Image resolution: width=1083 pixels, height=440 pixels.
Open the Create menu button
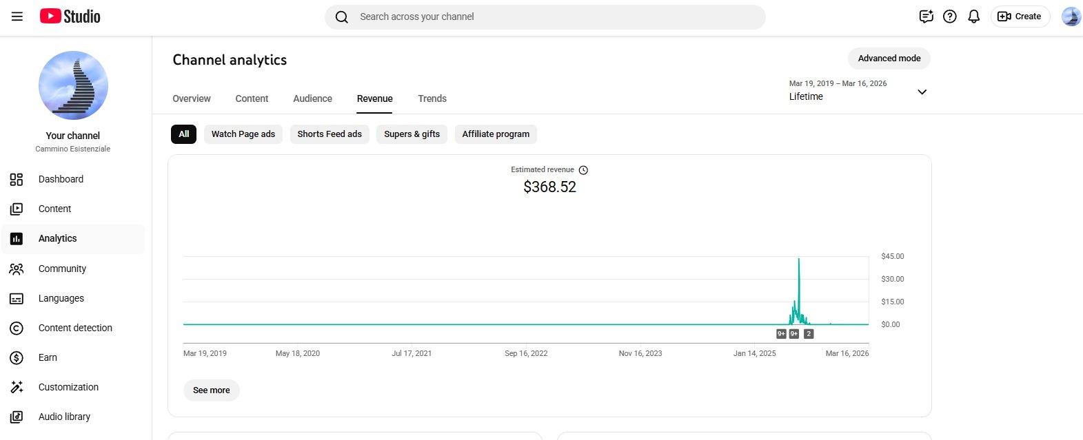[x=1020, y=17]
